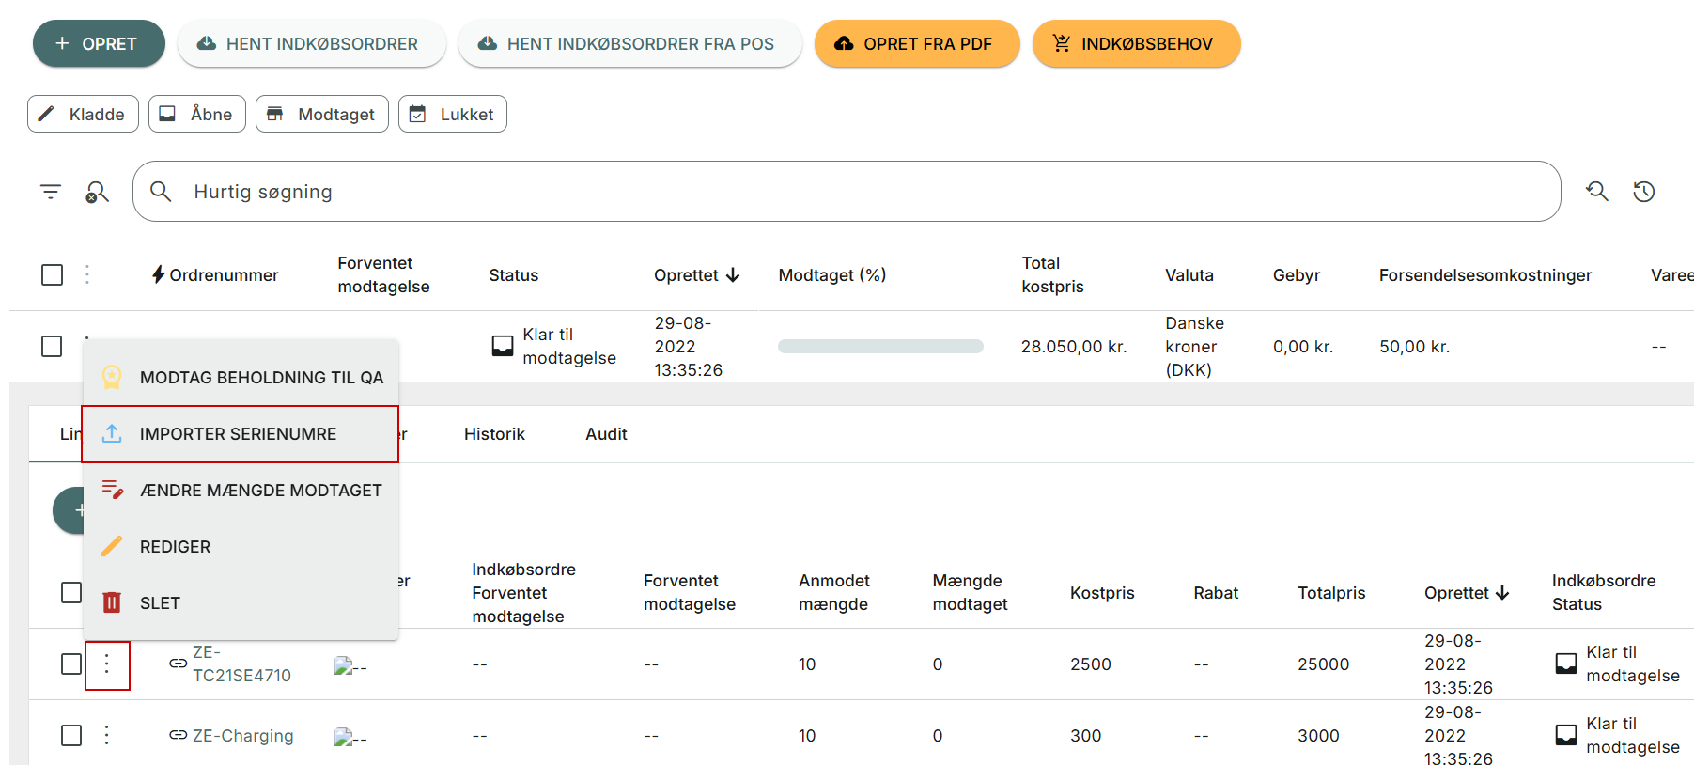The image size is (1694, 765).
Task: Click the Modtaget percent progress bar
Action: click(880, 347)
